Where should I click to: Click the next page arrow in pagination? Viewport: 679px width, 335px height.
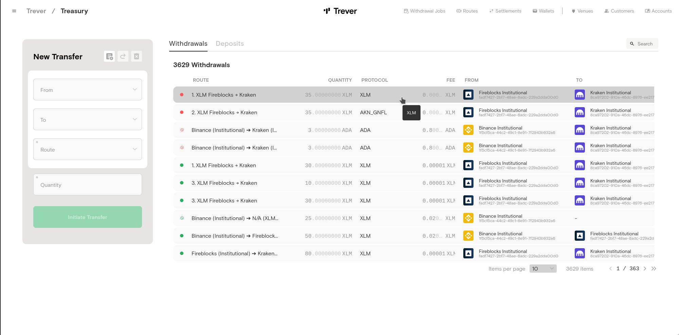(645, 269)
